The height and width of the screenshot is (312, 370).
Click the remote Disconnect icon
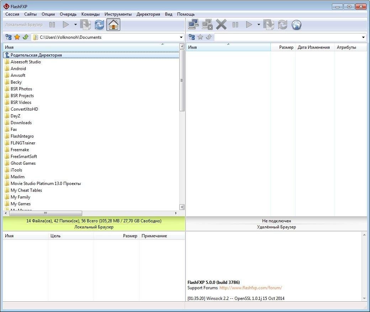[x=207, y=24]
